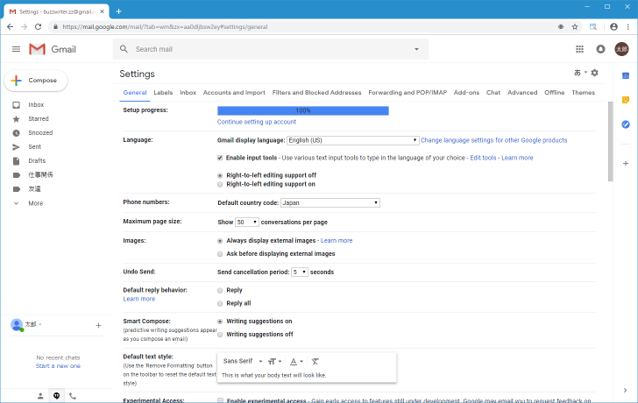Open Calendar in side panel

pyautogui.click(x=626, y=75)
